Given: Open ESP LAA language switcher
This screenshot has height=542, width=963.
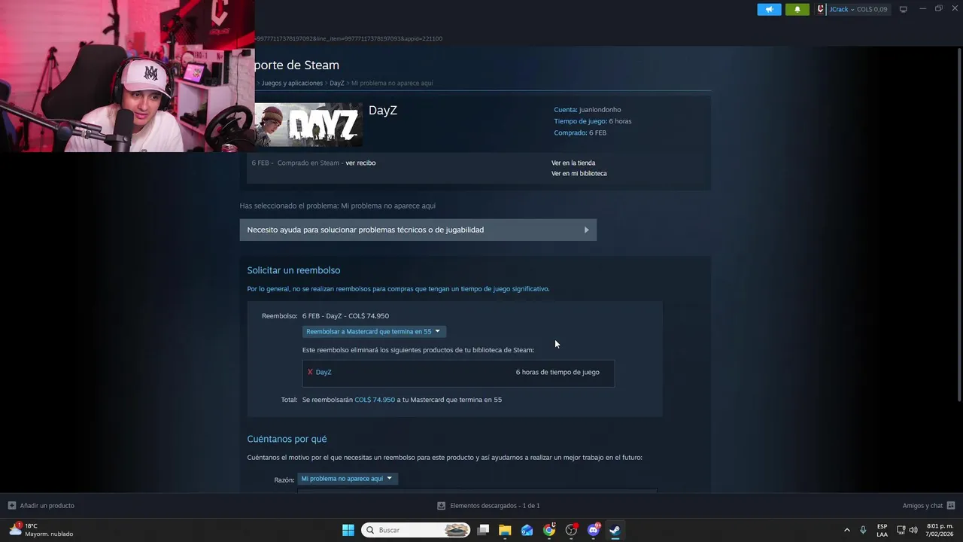Looking at the screenshot, I should (x=882, y=530).
